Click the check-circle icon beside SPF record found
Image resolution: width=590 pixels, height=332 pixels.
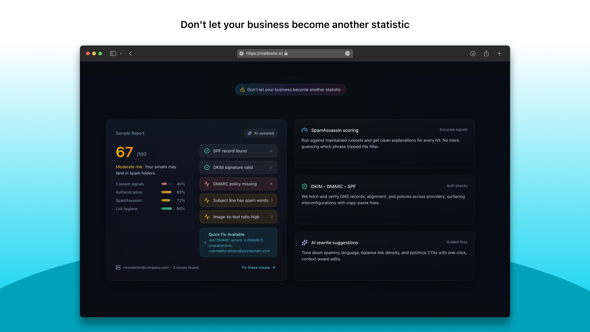tap(206, 151)
